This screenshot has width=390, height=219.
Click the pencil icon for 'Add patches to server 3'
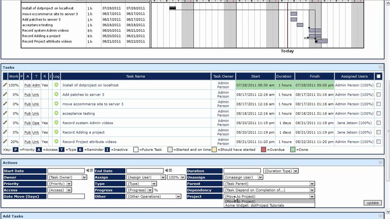5,94
